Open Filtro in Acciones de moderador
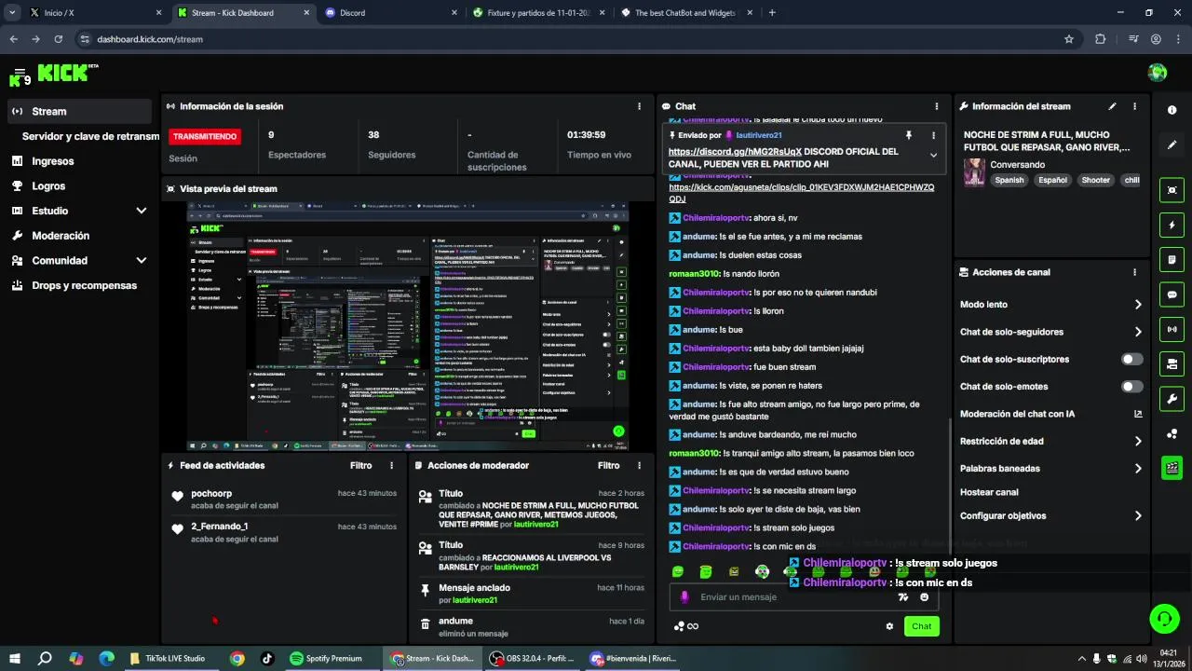Image resolution: width=1192 pixels, height=671 pixels. 609,465
